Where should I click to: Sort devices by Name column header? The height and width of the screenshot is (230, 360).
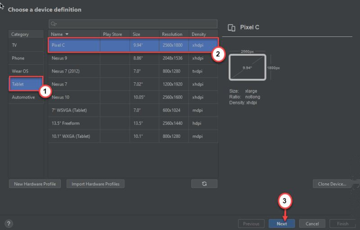(x=59, y=34)
